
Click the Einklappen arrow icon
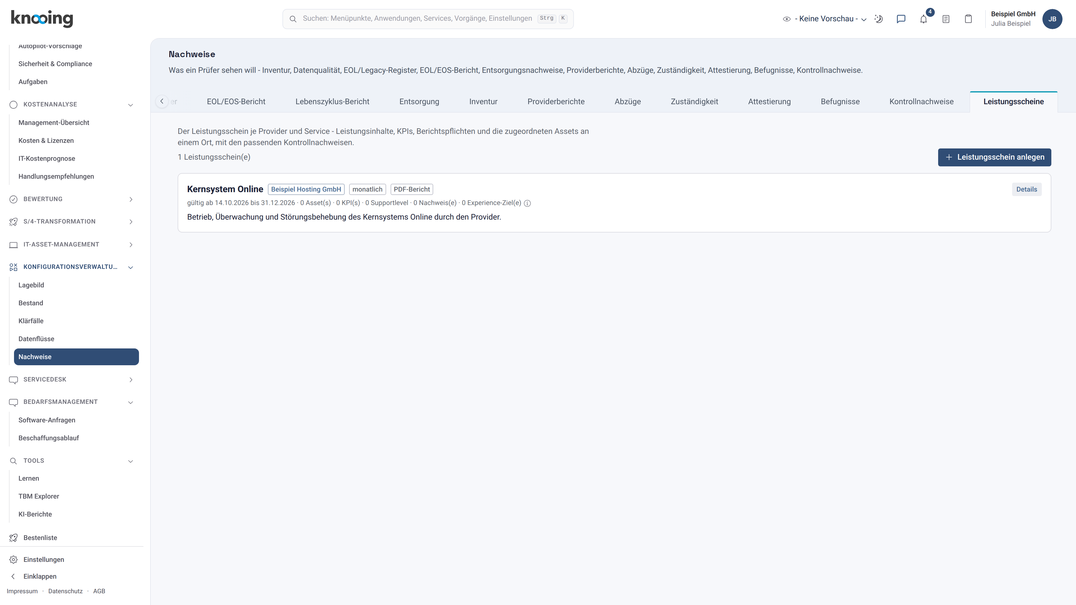pos(13,576)
